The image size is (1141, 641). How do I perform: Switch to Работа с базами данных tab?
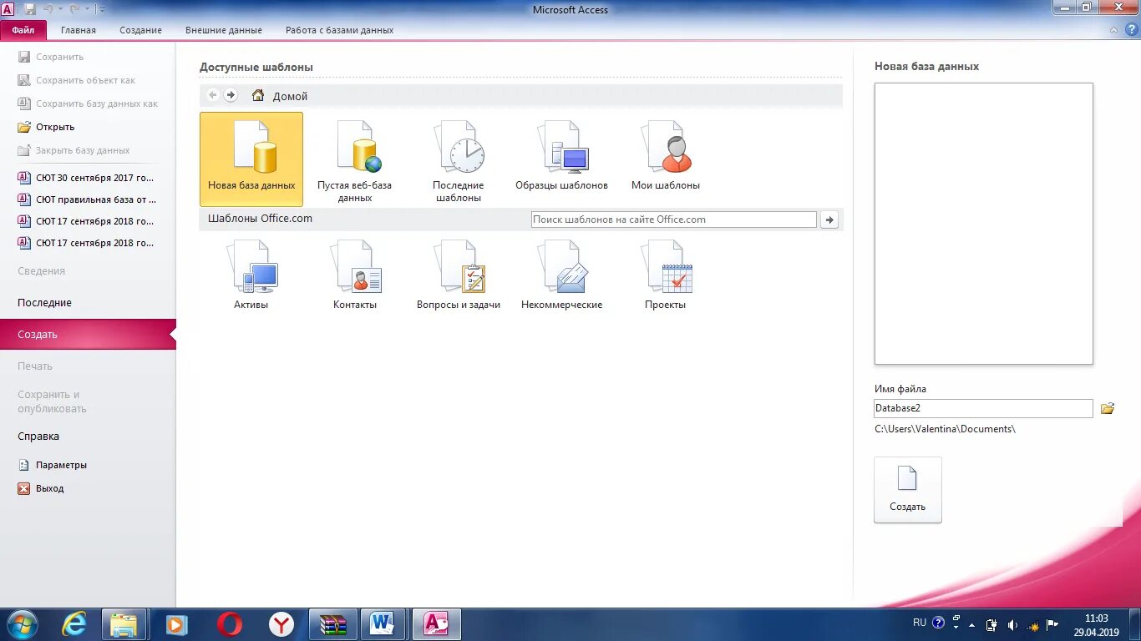339,30
